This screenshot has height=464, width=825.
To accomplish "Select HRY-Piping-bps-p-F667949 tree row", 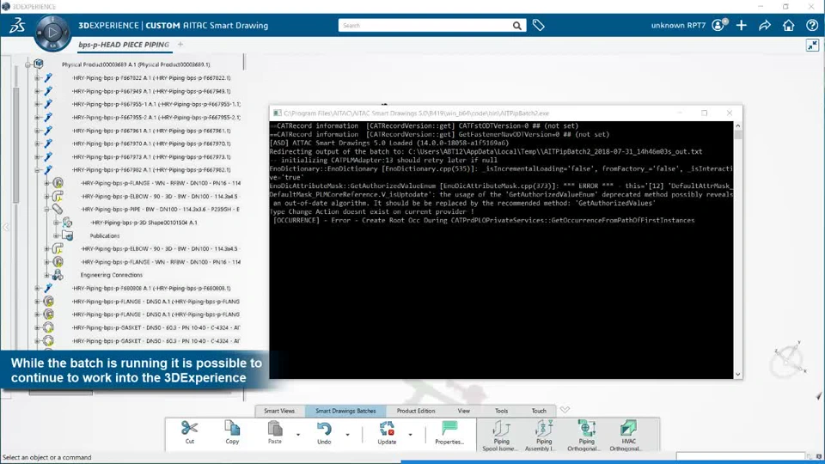I will point(151,91).
